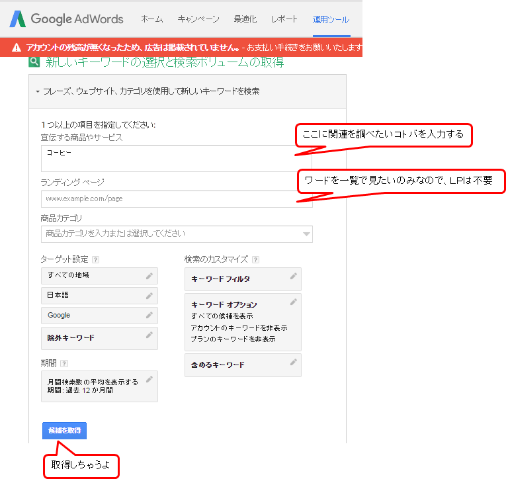Edit 除外キーワード pencil icon
Image resolution: width=506 pixels, height=479 pixels.
pos(149,335)
